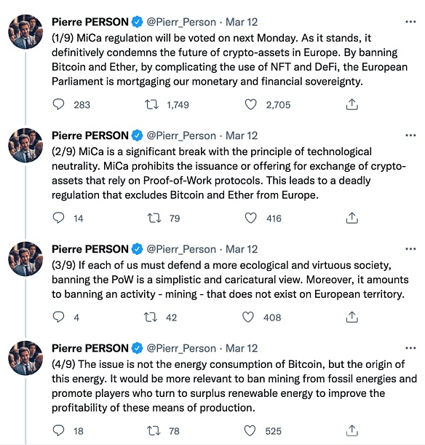Image resolution: width=425 pixels, height=445 pixels.
Task: Like the tweet with 416 likes
Action: [x=250, y=218]
